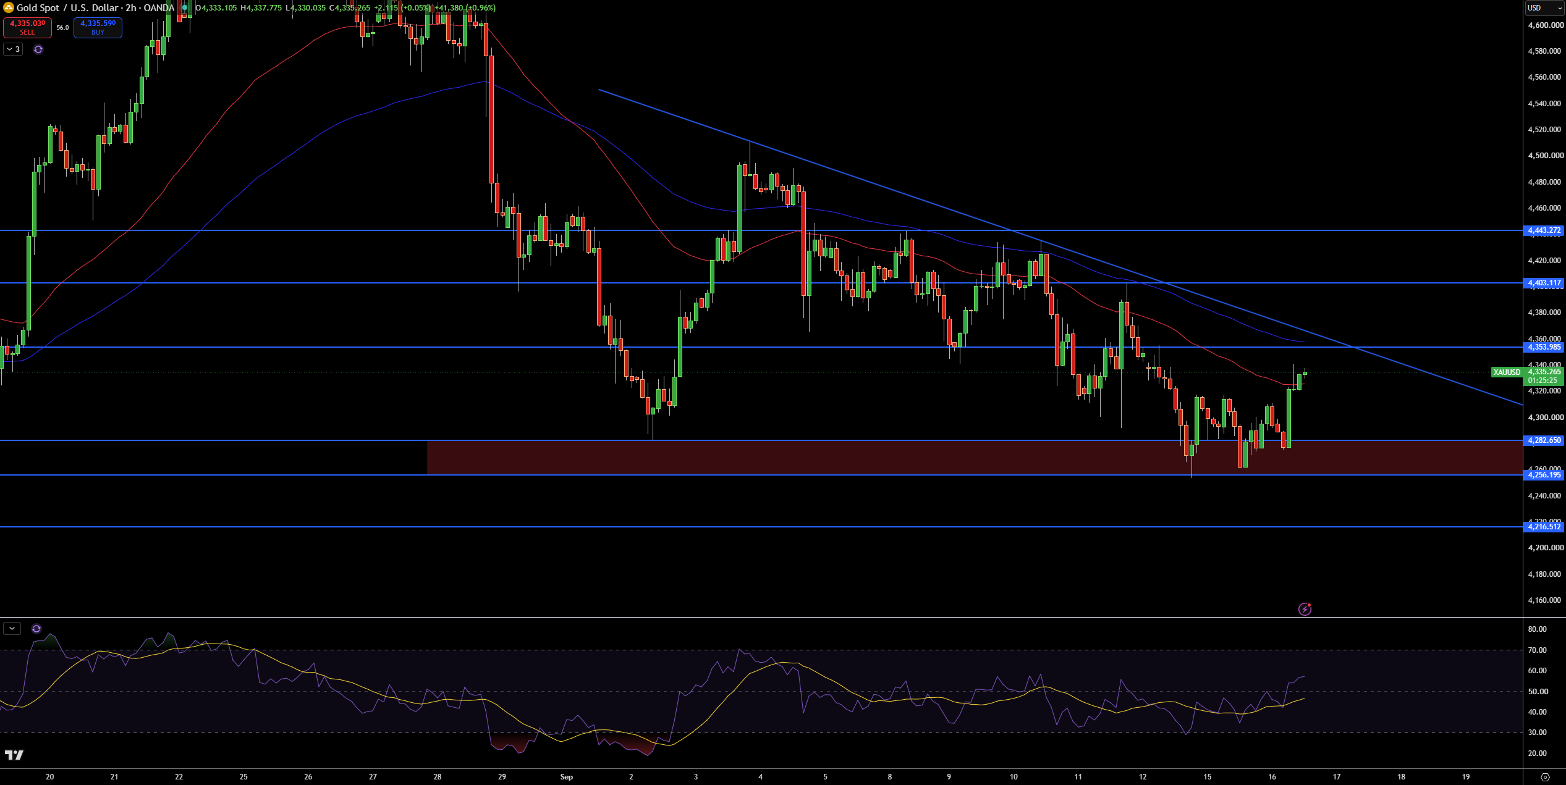Click the SELL 4,335.03 button
Image resolution: width=1566 pixels, height=785 pixels.
[x=27, y=27]
